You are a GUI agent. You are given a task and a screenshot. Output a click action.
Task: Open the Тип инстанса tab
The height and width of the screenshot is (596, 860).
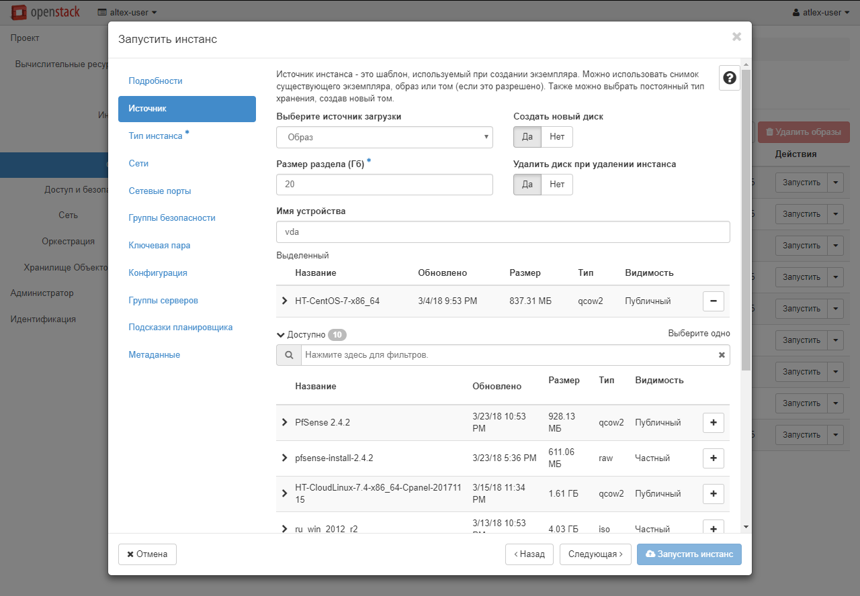point(156,136)
